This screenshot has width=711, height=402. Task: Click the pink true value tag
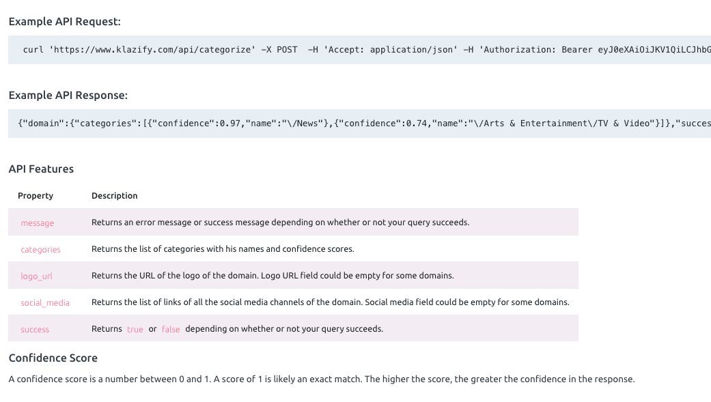pos(135,330)
